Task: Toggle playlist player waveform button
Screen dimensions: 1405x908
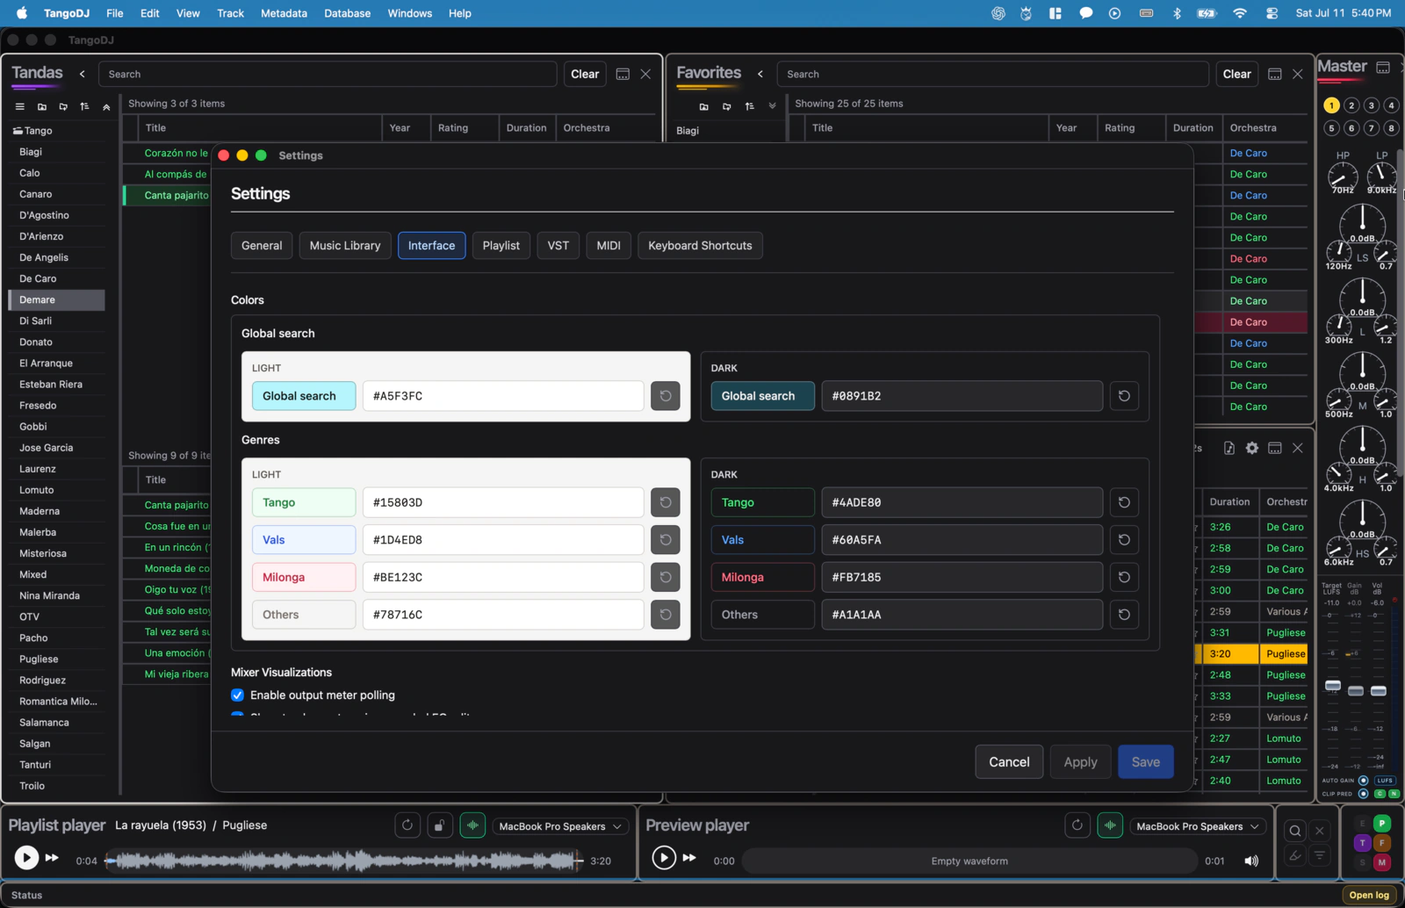Action: click(472, 825)
